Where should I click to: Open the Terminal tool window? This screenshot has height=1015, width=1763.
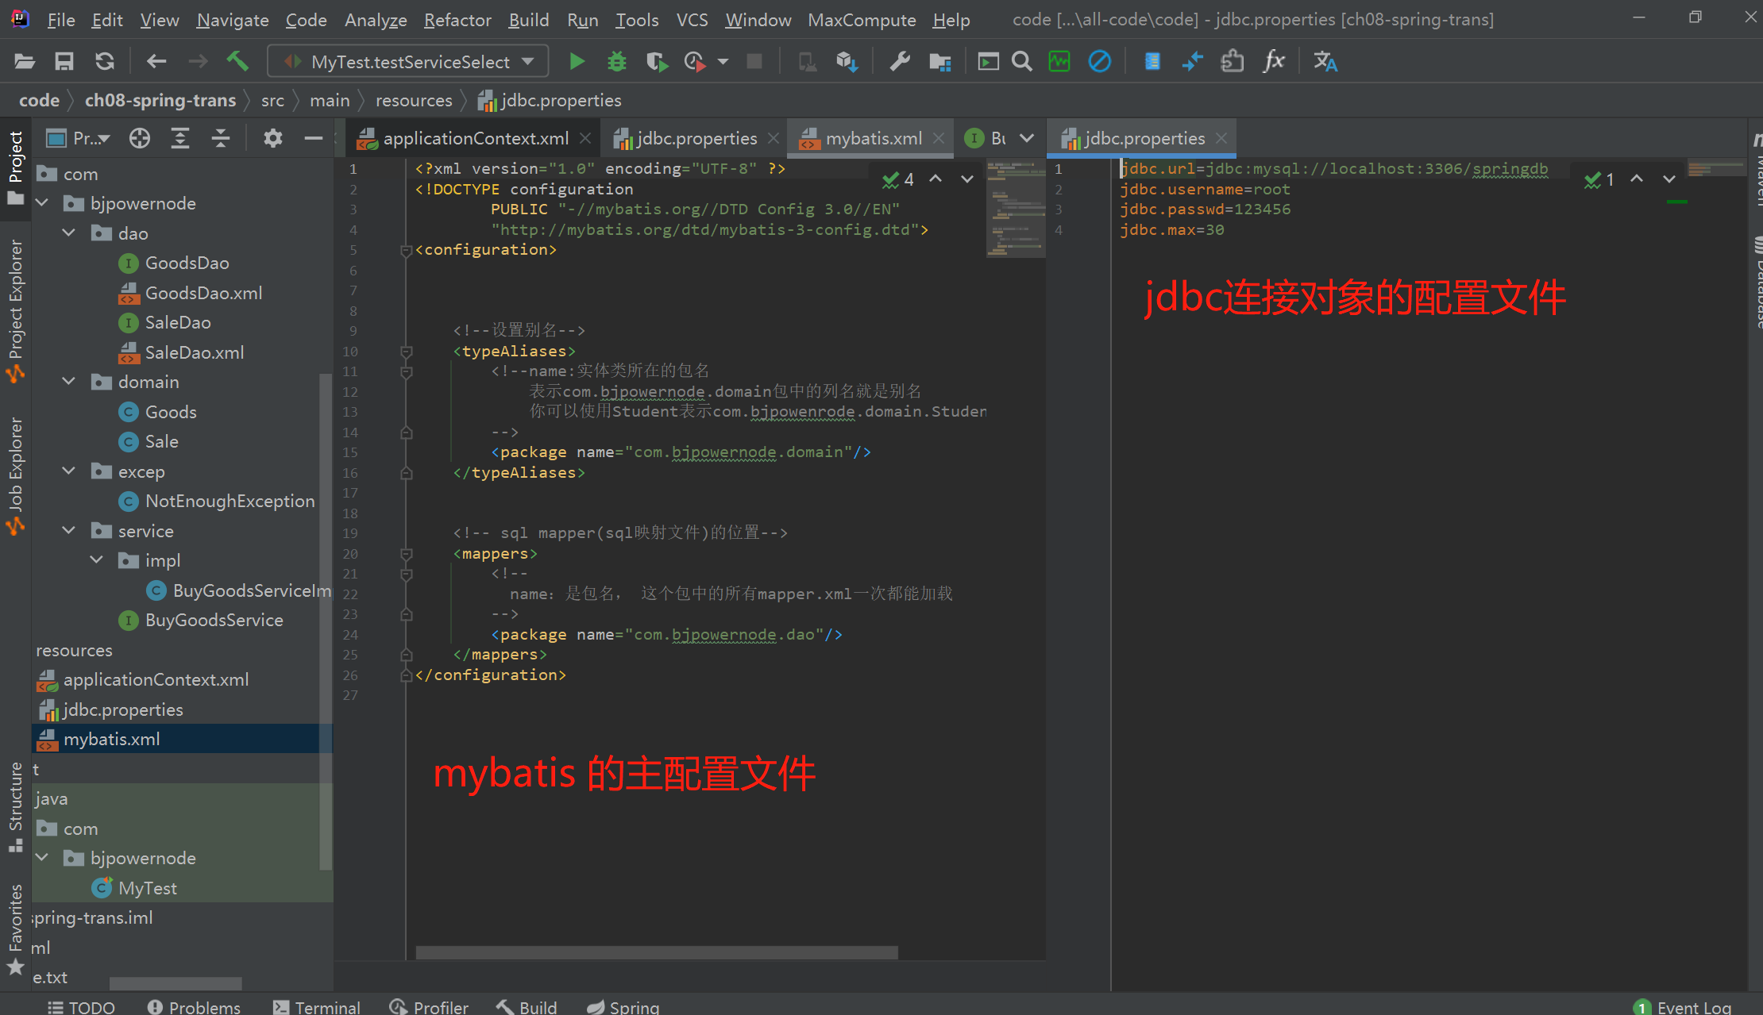[317, 1006]
